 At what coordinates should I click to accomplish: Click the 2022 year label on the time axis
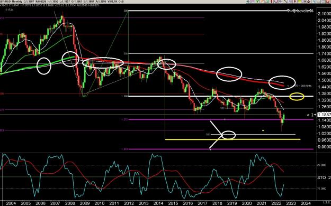click(276, 203)
